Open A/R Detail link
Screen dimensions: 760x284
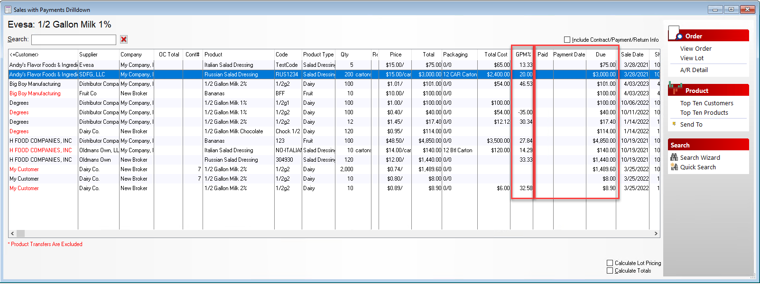tap(694, 70)
